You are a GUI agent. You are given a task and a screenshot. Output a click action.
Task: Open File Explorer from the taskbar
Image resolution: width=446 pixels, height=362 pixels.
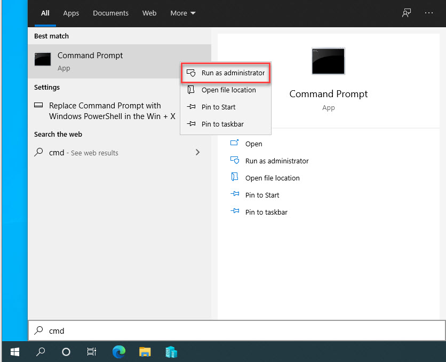pos(145,352)
